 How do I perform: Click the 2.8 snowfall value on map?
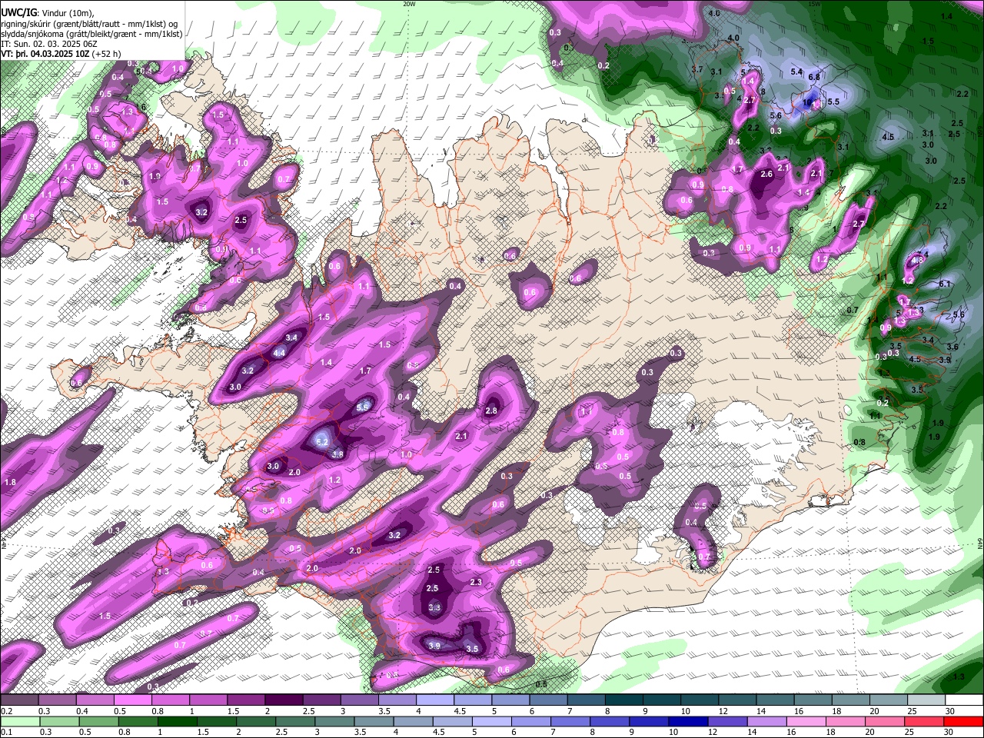pyautogui.click(x=492, y=411)
